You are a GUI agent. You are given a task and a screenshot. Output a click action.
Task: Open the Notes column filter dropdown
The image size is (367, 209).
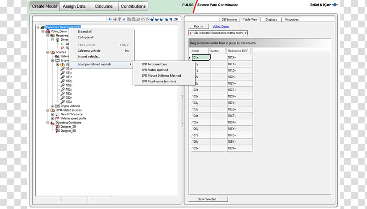coord(226,51)
